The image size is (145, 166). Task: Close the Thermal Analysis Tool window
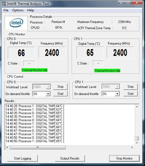click(x=137, y=2)
